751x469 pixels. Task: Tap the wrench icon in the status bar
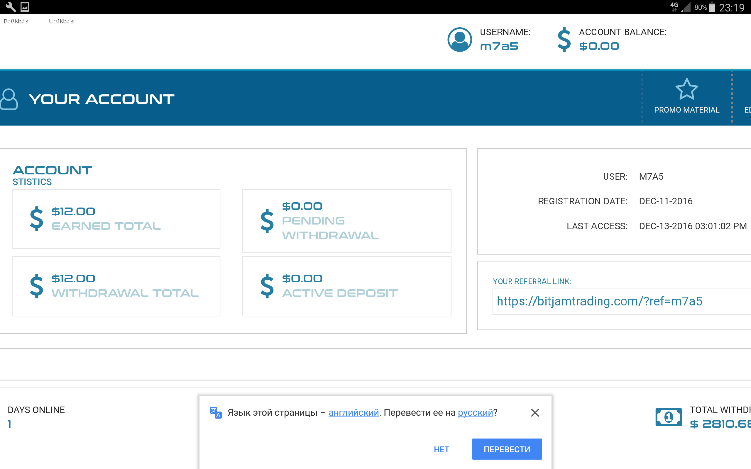click(11, 7)
